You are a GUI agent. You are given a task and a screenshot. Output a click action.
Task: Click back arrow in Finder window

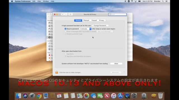point(49,17)
